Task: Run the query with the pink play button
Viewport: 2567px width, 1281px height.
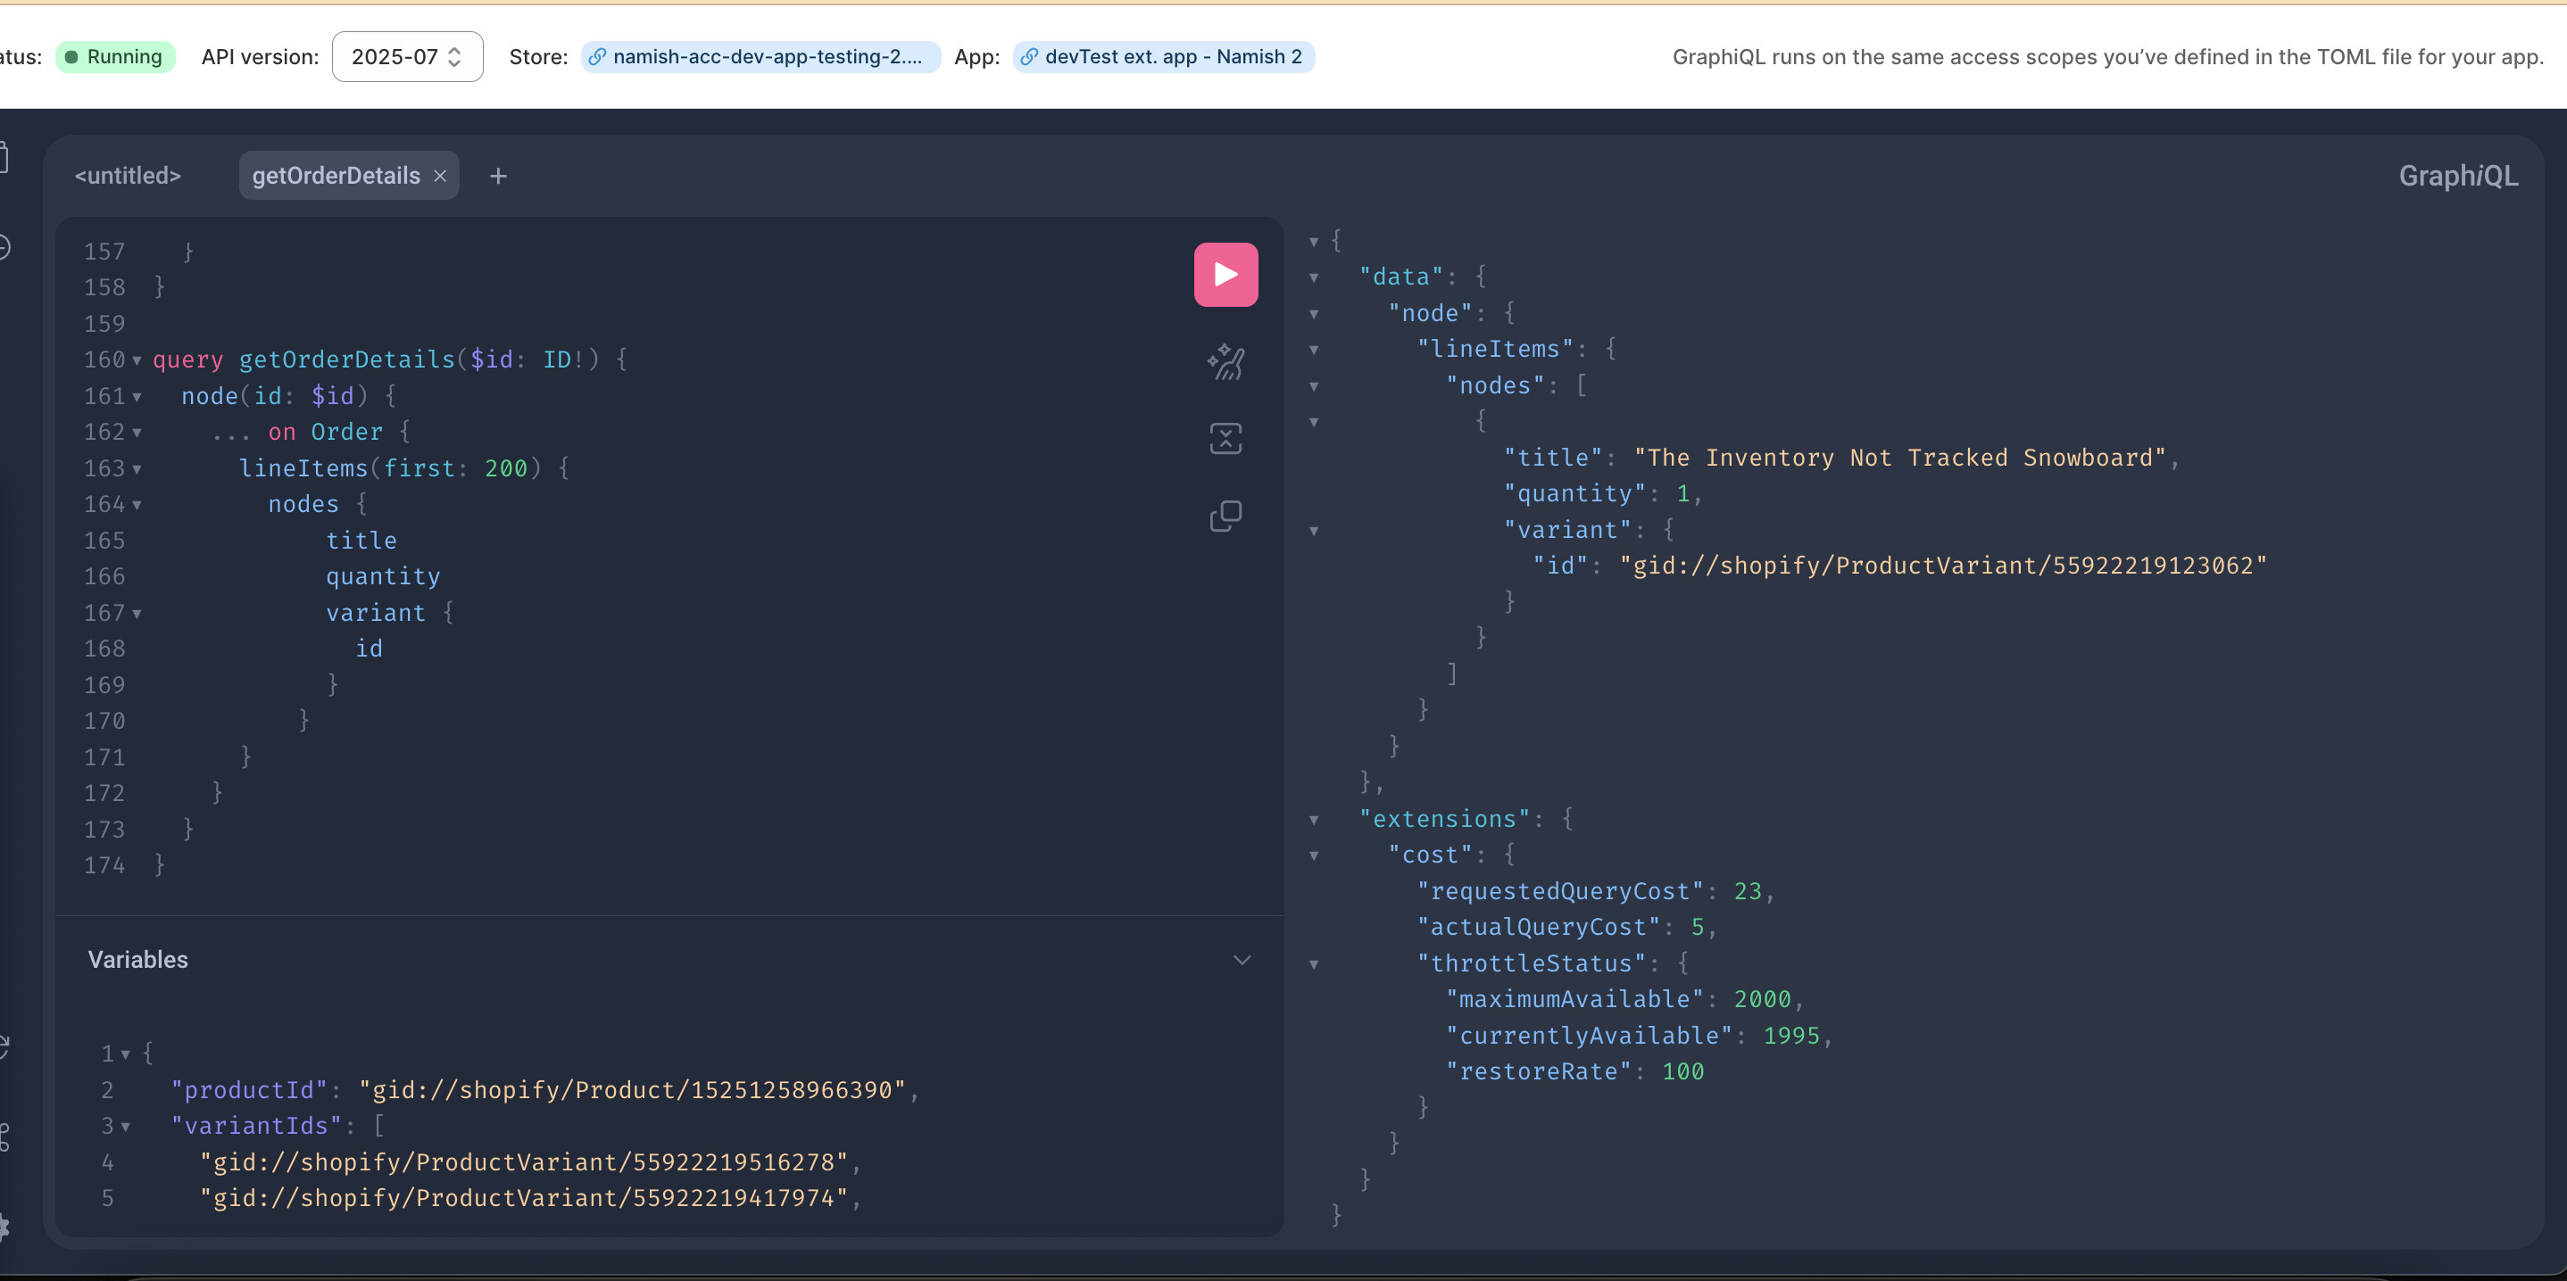Action: (x=1225, y=274)
